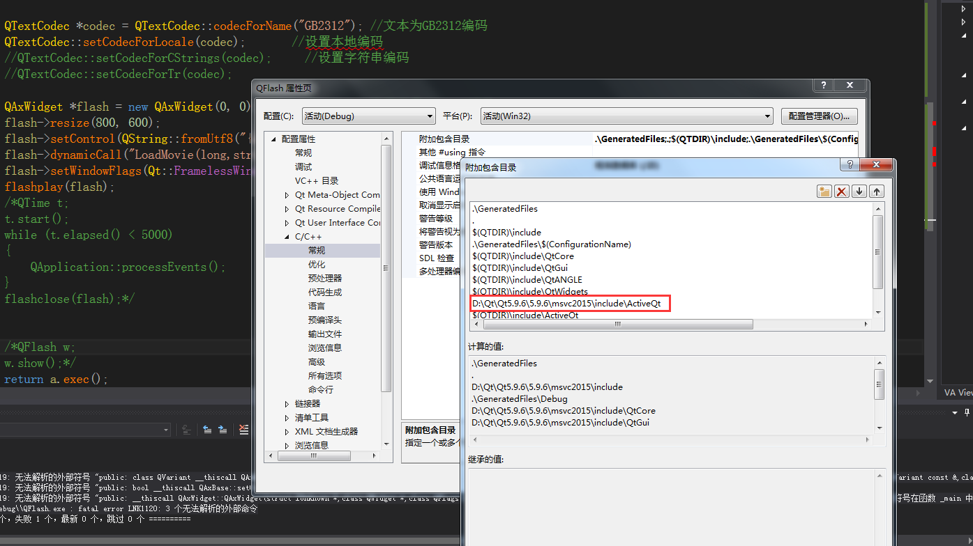The width and height of the screenshot is (973, 546).
Task: Move the selected include path down
Action: (859, 191)
